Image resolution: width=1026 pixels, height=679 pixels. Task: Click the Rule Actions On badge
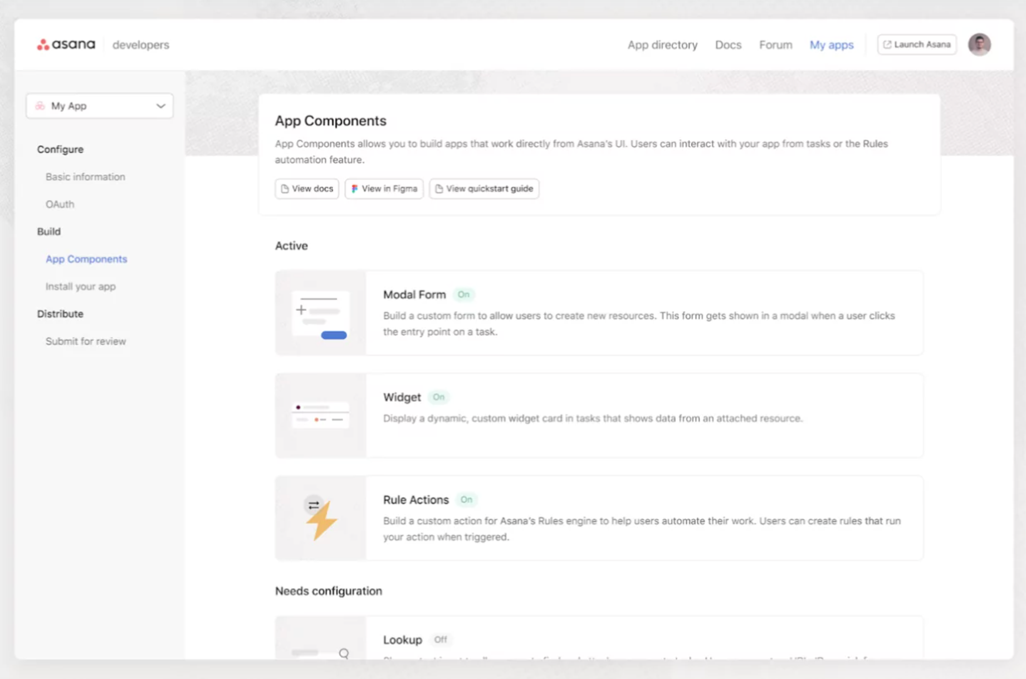tap(466, 500)
